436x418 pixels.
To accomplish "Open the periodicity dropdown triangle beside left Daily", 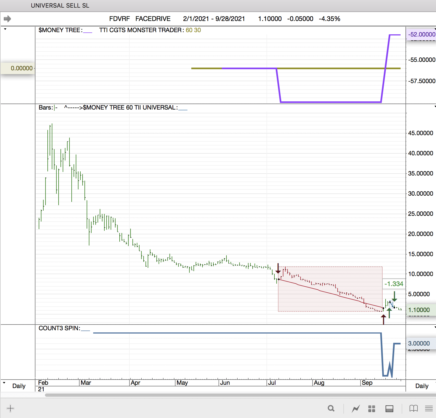I will tap(4, 383).
